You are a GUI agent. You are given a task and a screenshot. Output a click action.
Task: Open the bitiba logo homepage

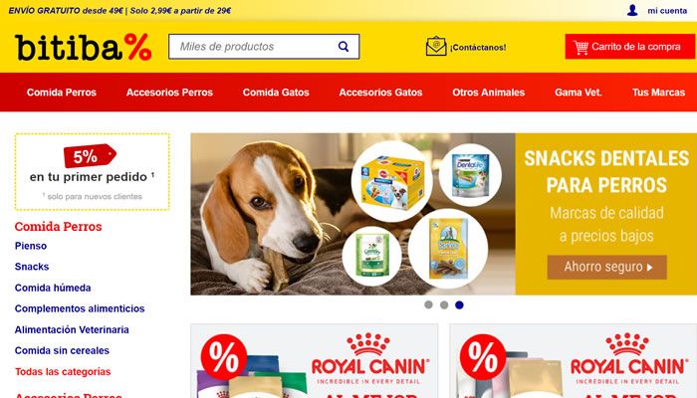pyautogui.click(x=83, y=47)
